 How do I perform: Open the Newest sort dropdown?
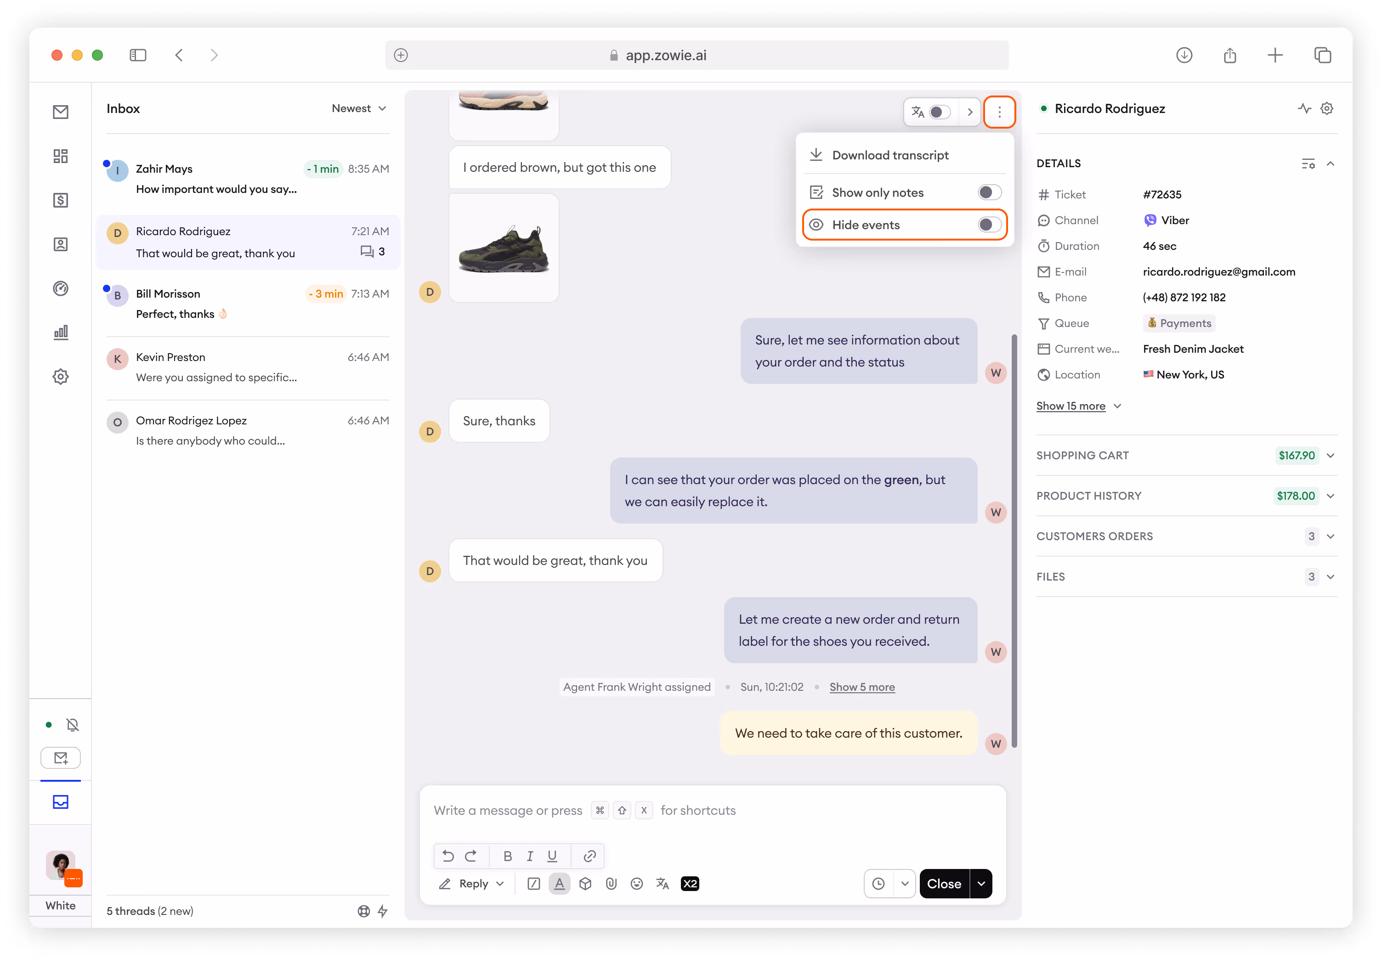coord(359,109)
